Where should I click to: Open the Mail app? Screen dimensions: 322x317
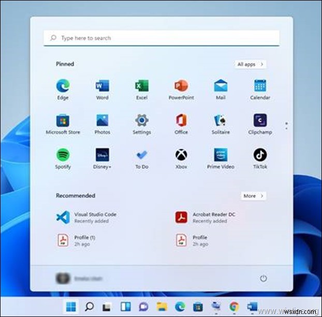tap(221, 90)
